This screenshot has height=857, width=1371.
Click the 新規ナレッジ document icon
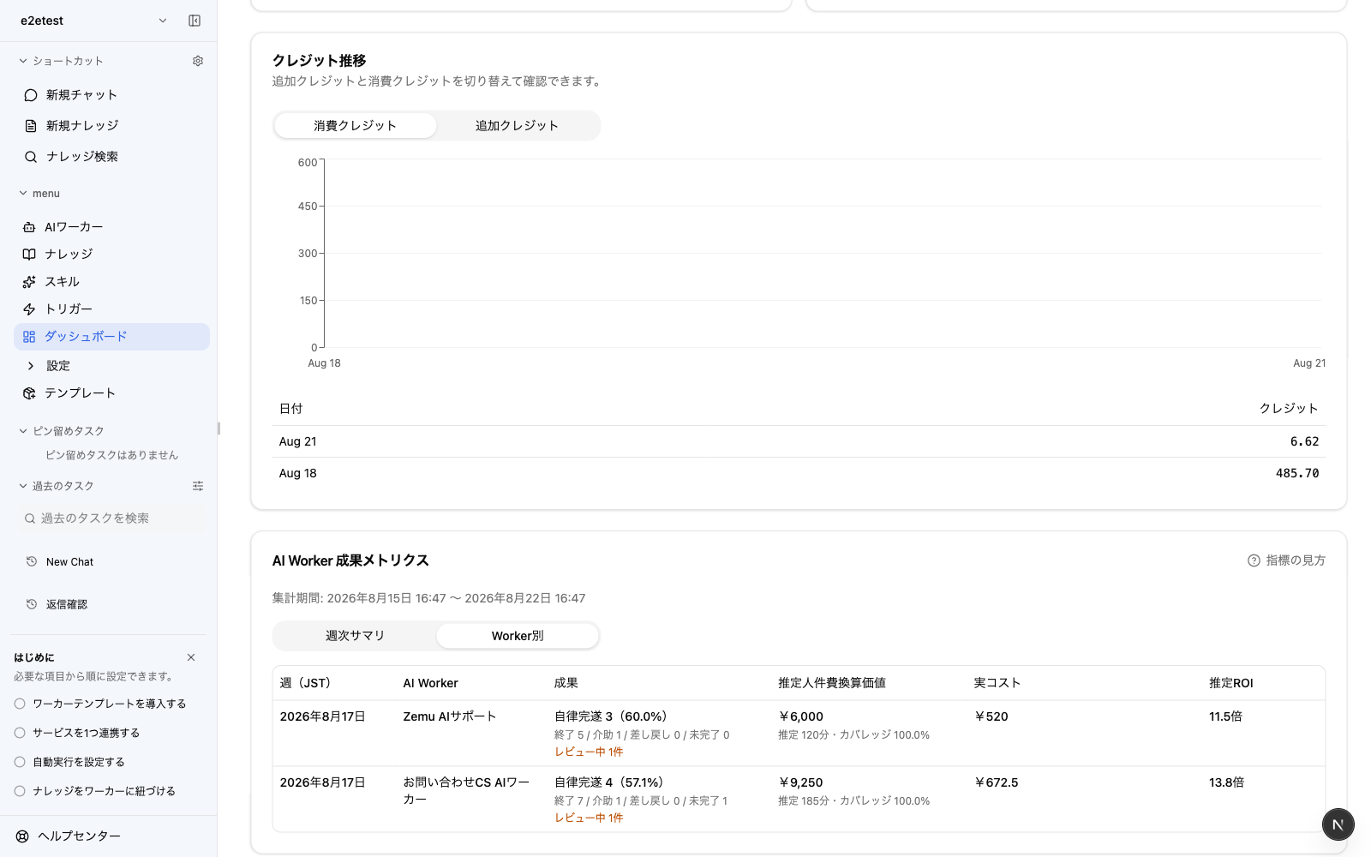pyautogui.click(x=31, y=126)
